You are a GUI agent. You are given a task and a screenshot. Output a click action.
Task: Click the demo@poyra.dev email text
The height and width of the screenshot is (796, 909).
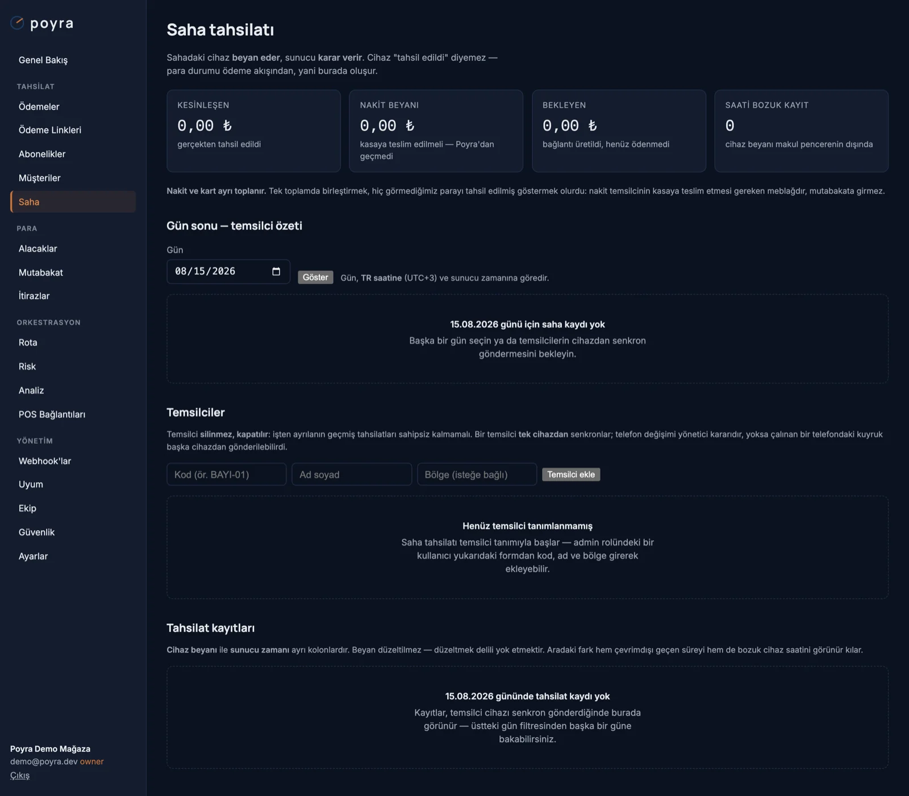pos(44,761)
